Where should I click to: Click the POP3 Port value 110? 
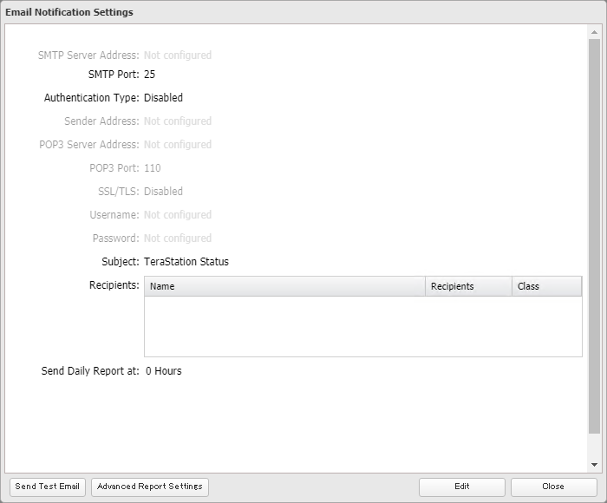tap(152, 168)
